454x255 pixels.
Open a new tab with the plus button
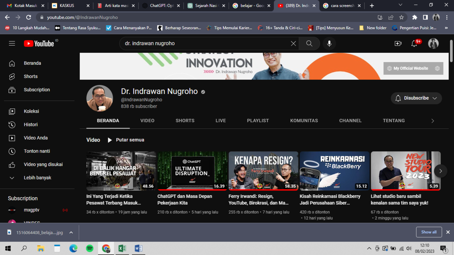(372, 6)
